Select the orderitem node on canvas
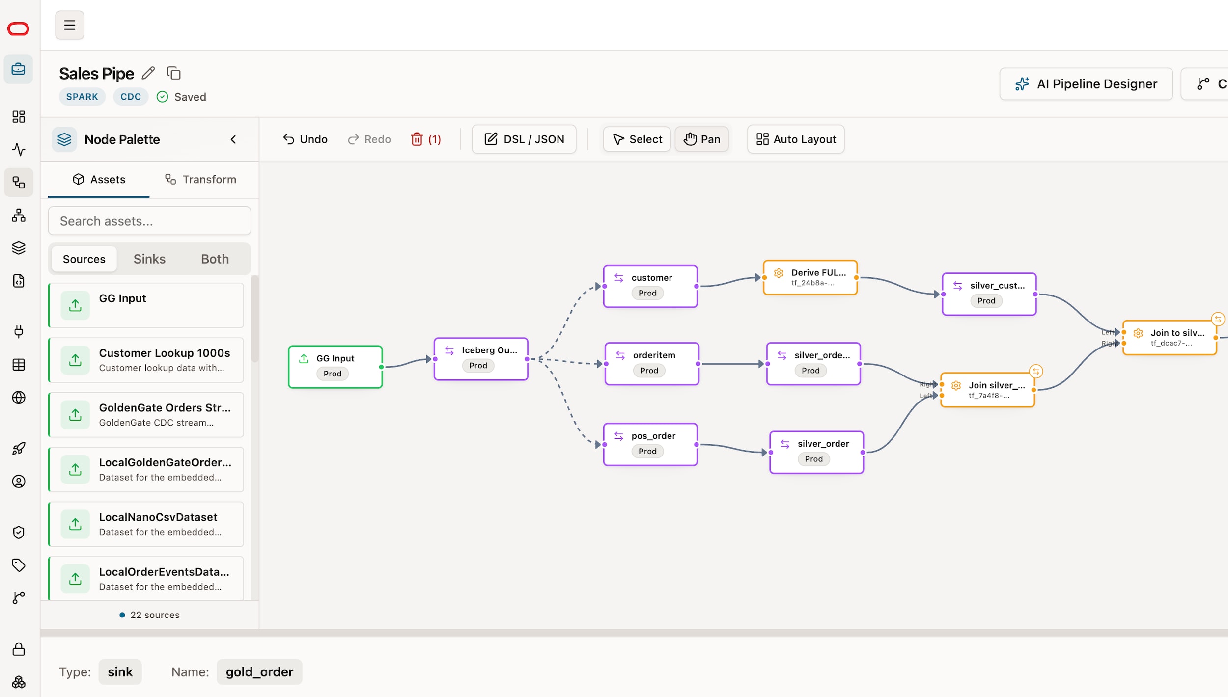The image size is (1228, 697). click(652, 364)
